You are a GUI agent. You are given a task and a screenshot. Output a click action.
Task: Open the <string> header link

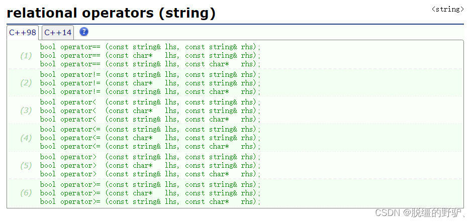447,9
